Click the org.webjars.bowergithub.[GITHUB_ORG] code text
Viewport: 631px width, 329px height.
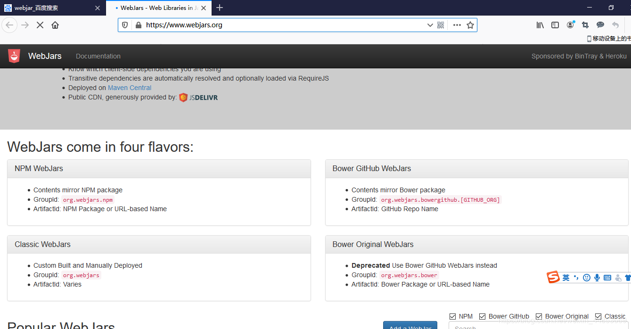441,200
